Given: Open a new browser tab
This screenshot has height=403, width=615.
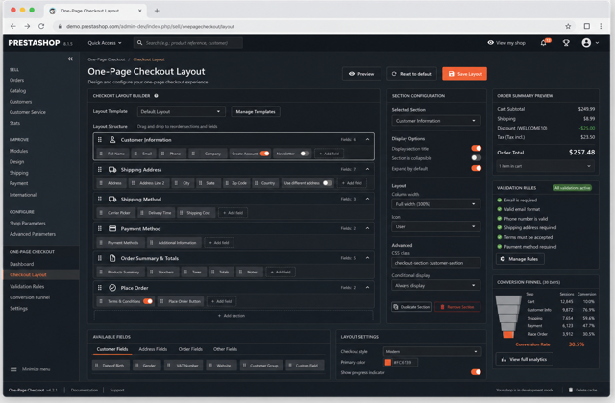Looking at the screenshot, I should click(x=157, y=11).
